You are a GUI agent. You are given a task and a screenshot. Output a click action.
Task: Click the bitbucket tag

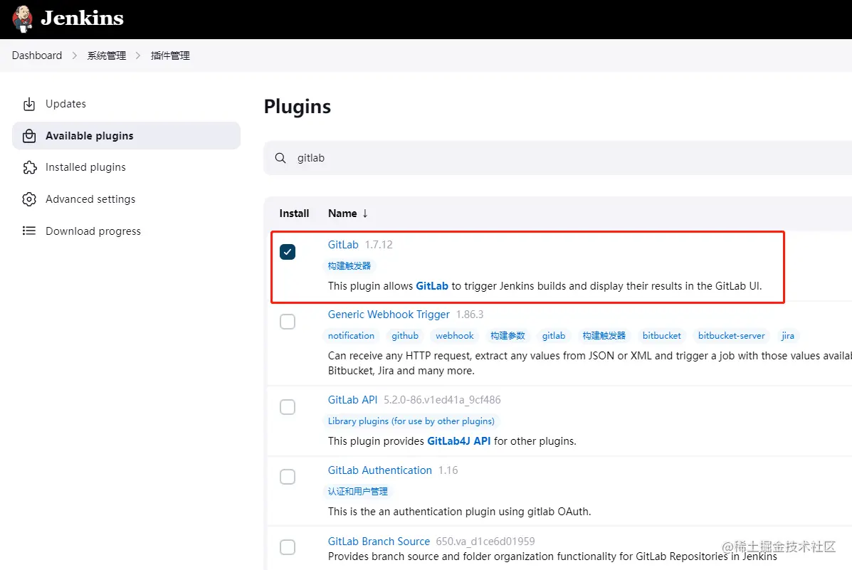(661, 336)
